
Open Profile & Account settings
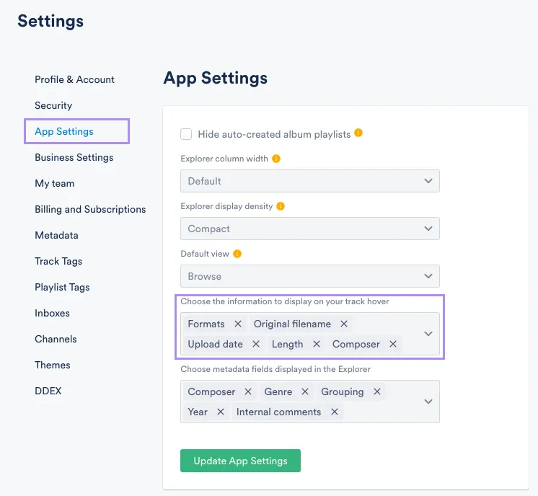(74, 79)
